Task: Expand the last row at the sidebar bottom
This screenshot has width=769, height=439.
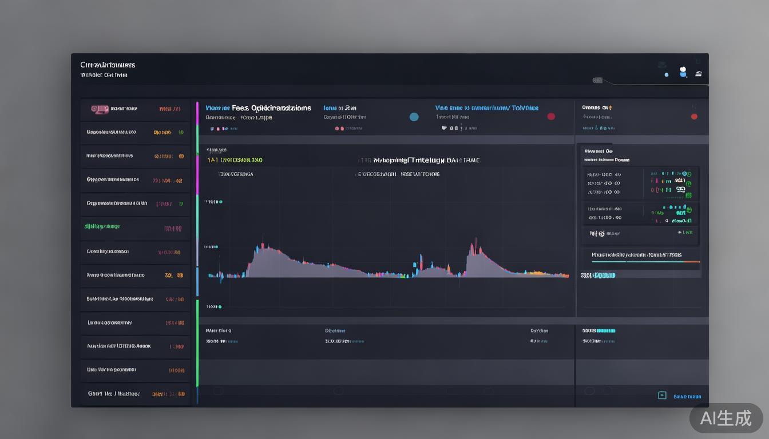Action: point(135,394)
